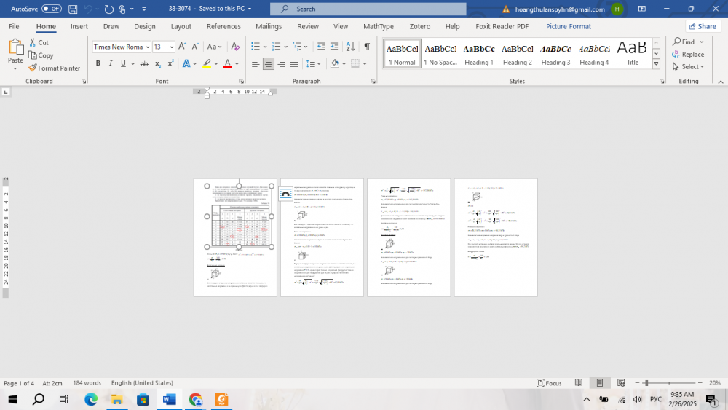728x410 pixels.
Task: Click the Format Painter tool
Action: click(55, 68)
